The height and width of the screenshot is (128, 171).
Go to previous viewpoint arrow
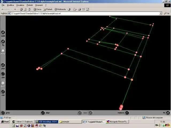(80, 113)
